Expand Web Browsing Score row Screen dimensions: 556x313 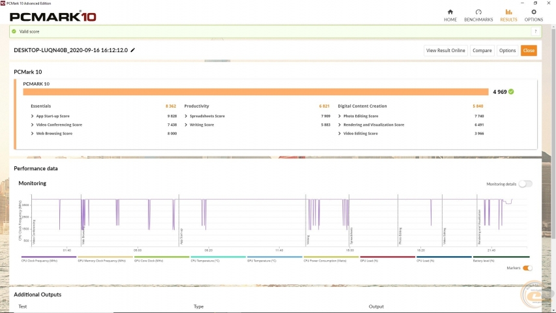(33, 134)
